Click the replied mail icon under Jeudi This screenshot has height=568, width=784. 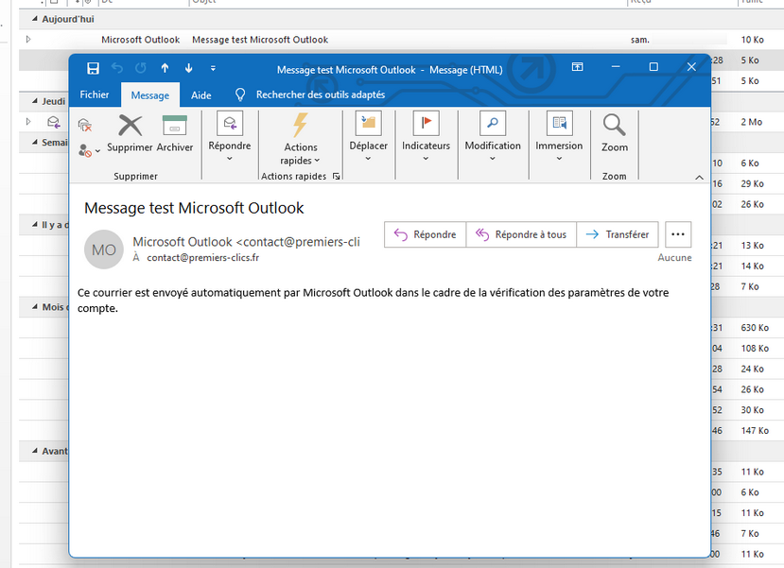[54, 122]
